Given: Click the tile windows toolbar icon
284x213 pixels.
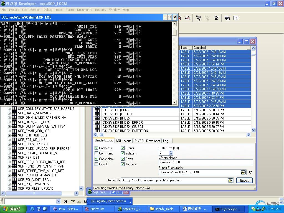Looking at the screenshot, I should [x=236, y=18].
